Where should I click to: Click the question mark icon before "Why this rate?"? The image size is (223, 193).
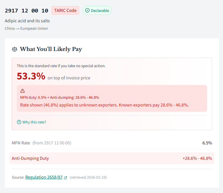19,122
